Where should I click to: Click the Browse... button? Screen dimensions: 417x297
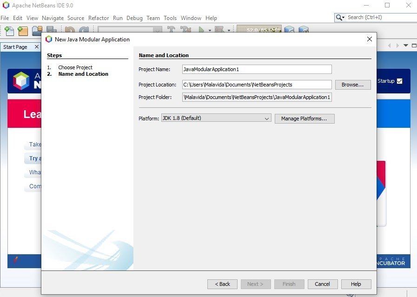coord(353,85)
